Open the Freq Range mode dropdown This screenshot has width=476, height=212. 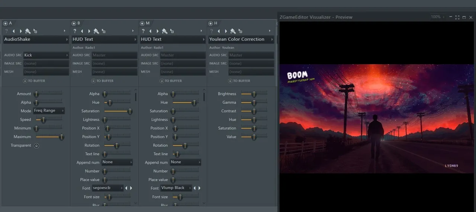pyautogui.click(x=49, y=110)
